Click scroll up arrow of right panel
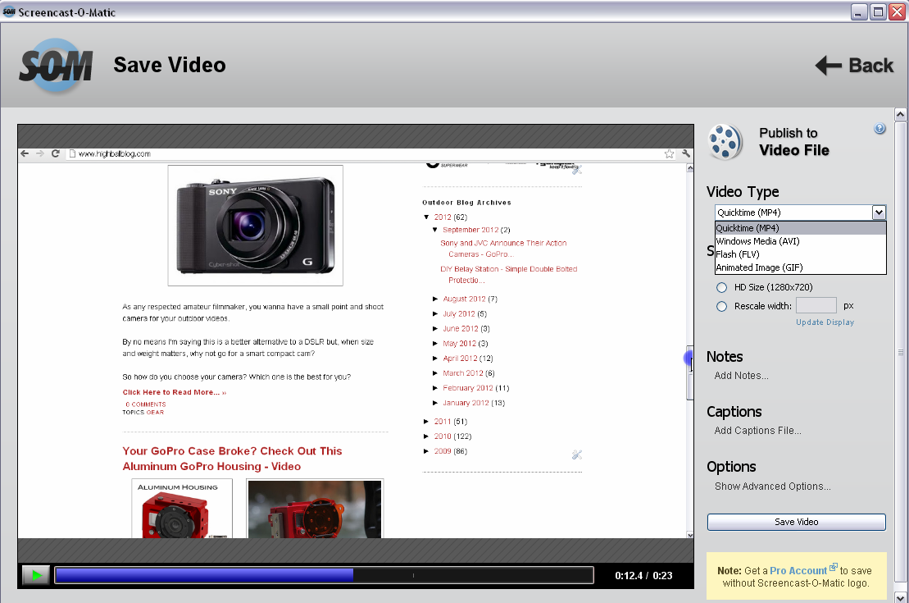 (x=900, y=114)
